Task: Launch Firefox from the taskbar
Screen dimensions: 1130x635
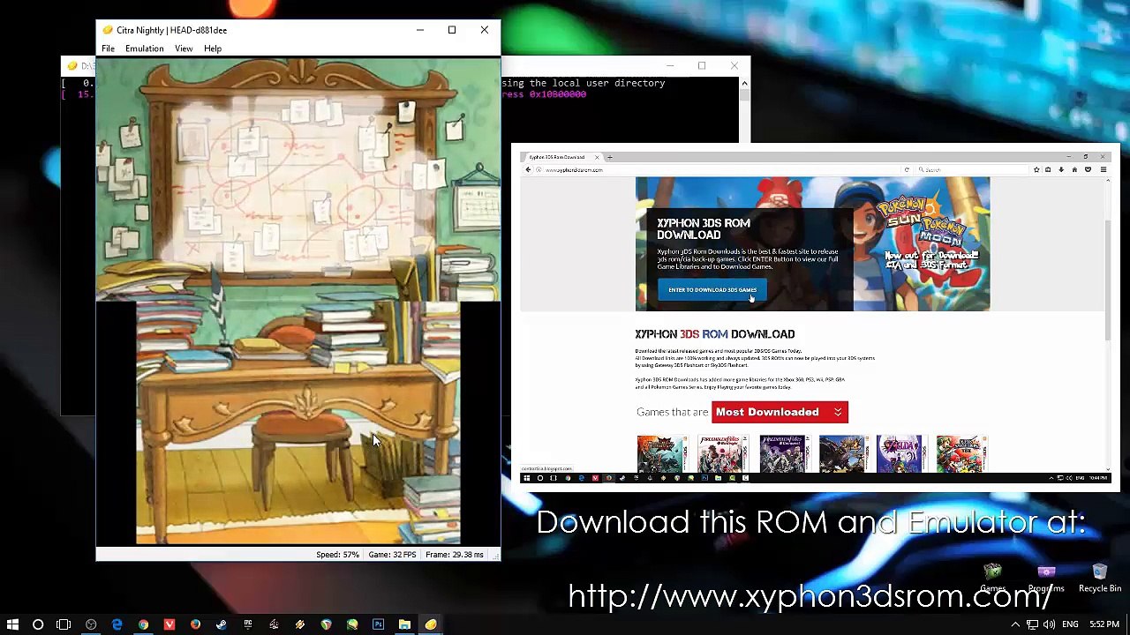Action: pos(195,624)
